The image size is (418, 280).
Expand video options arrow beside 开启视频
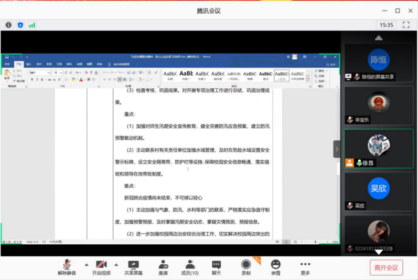pos(116,264)
